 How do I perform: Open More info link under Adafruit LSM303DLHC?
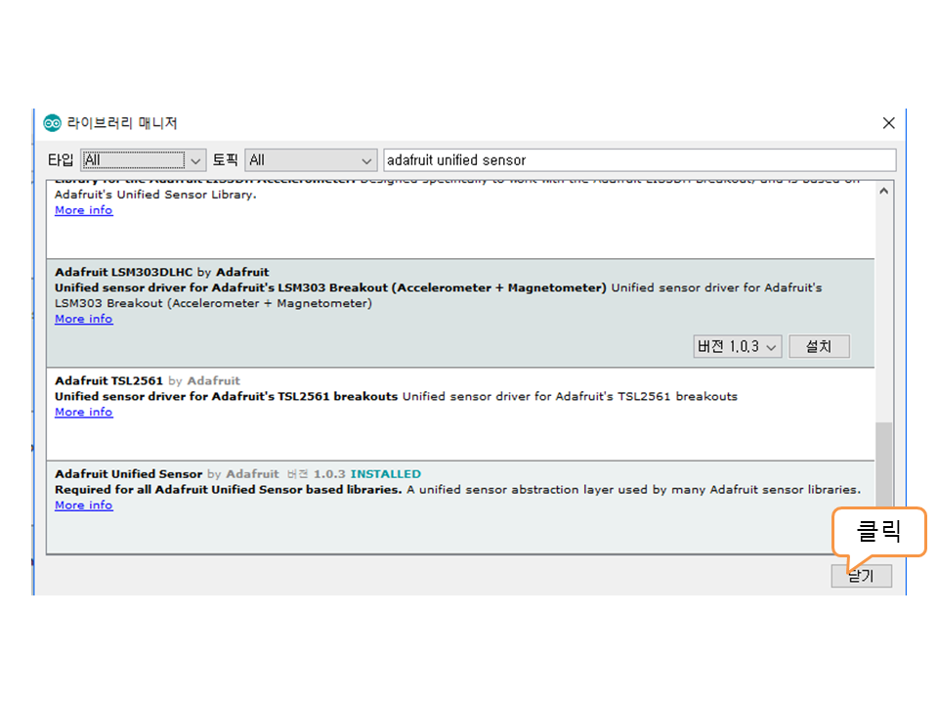point(84,319)
